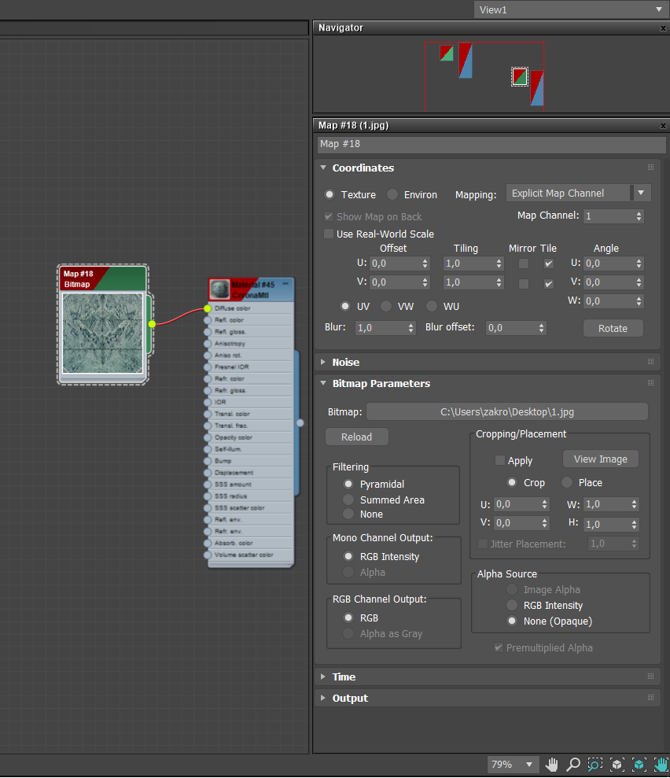Click the Bitmap Parameters rollout gear icon
670x778 pixels.
651,383
